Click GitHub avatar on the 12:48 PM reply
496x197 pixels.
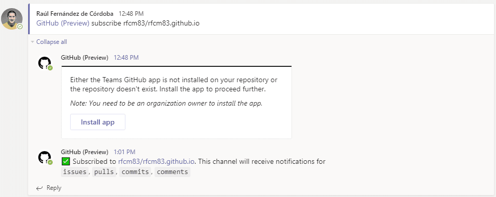pyautogui.click(x=45, y=63)
